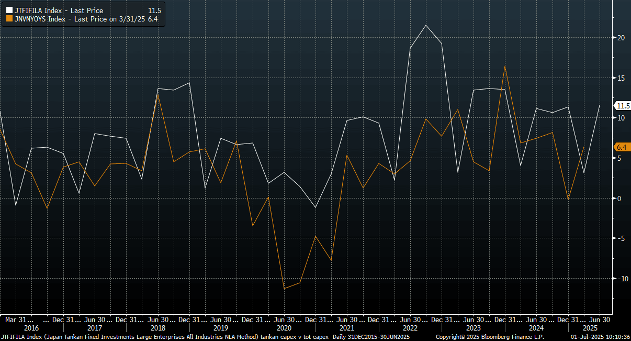Click the 0 label on the y-axis
Viewport: 631px width, 341px height.
tap(619, 198)
